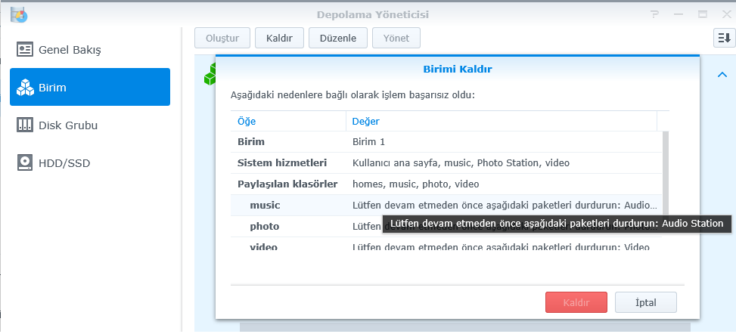Click the help question mark icon

pos(655,14)
